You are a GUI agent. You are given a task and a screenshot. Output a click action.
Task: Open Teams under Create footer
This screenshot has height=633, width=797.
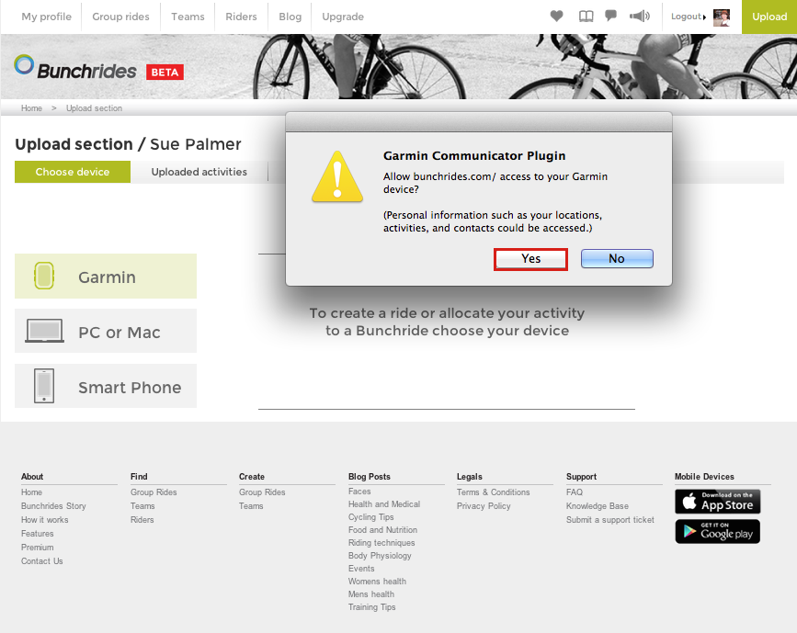click(x=251, y=506)
